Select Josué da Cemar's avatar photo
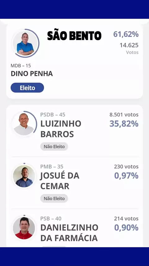The image size is (149, 266). pos(24,176)
